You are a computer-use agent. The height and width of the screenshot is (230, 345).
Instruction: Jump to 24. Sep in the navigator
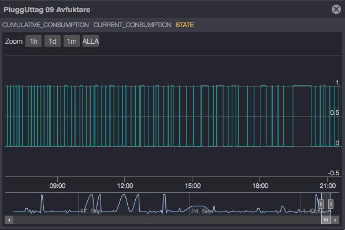(202, 211)
